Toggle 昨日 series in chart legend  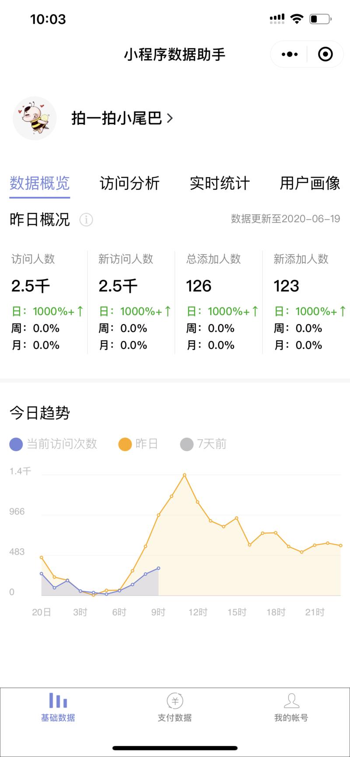(x=138, y=444)
